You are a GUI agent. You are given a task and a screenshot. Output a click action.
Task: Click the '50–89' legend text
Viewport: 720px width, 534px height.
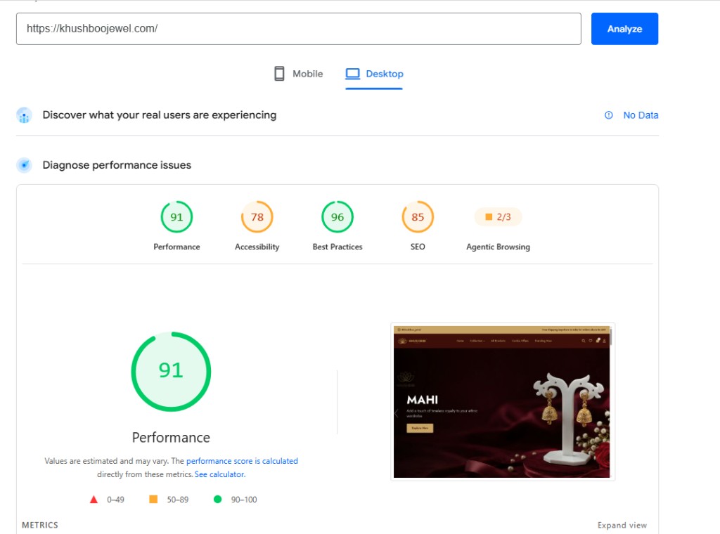pos(178,500)
